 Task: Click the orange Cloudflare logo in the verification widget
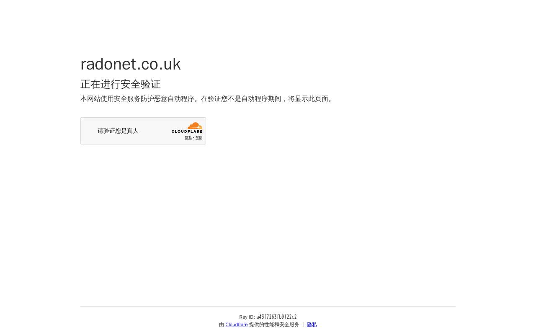point(187,128)
